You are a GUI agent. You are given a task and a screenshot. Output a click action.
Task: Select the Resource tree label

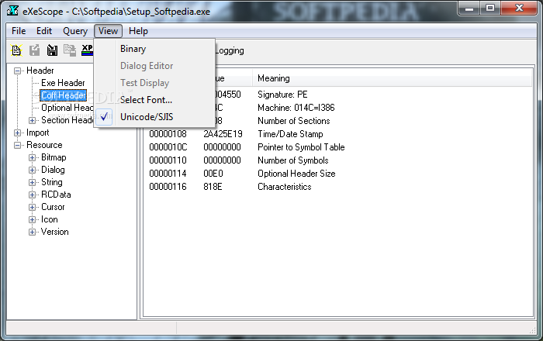click(x=44, y=145)
